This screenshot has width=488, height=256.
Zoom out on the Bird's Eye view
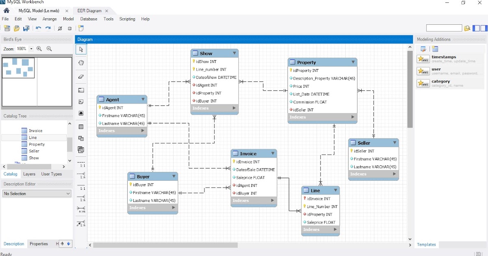(49, 49)
